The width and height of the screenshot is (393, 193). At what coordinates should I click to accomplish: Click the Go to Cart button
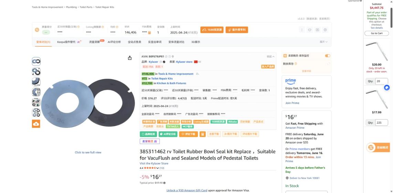tap(376, 33)
